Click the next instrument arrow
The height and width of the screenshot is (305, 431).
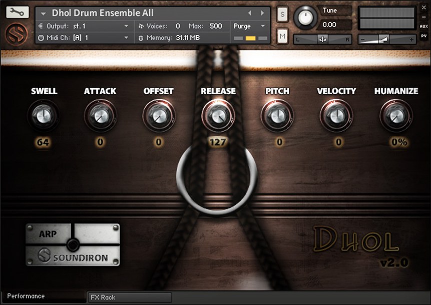pyautogui.click(x=262, y=13)
